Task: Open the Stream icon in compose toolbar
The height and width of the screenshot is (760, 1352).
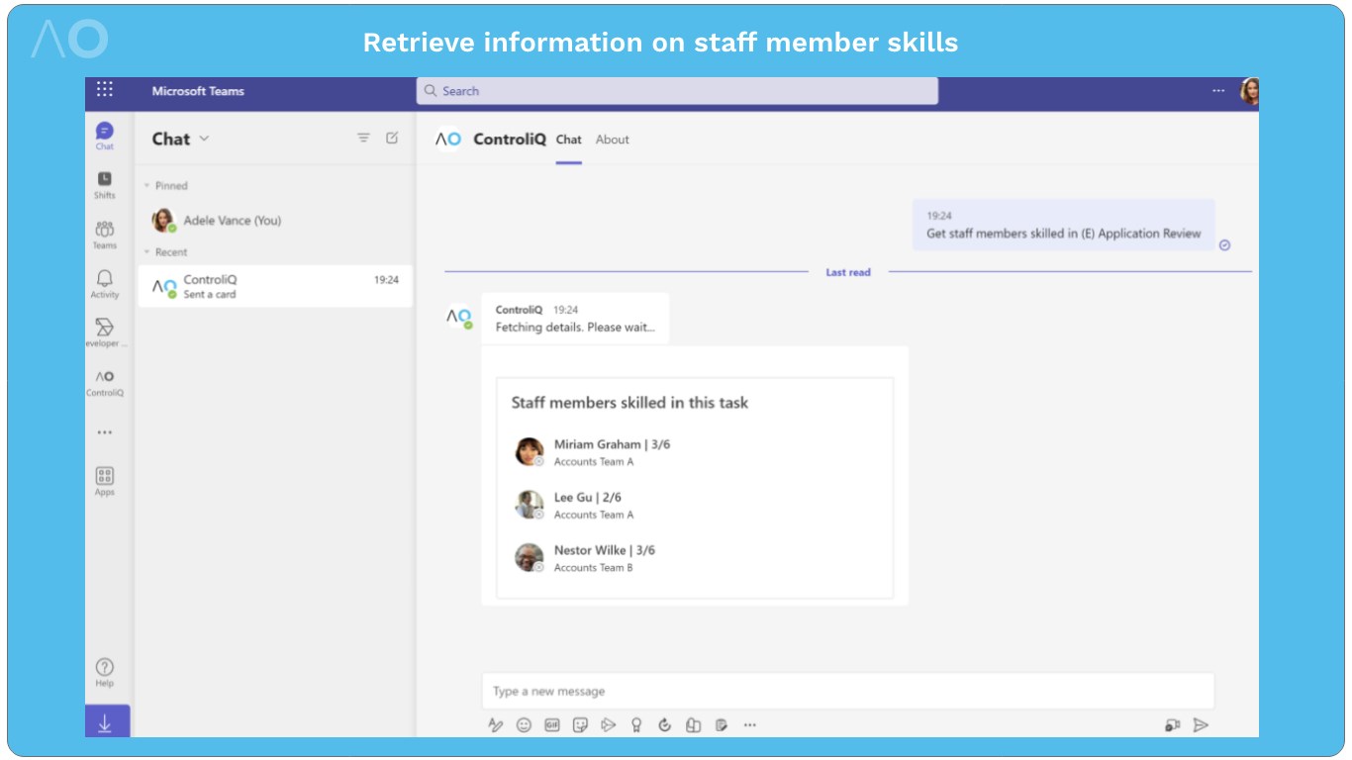Action: 609,725
